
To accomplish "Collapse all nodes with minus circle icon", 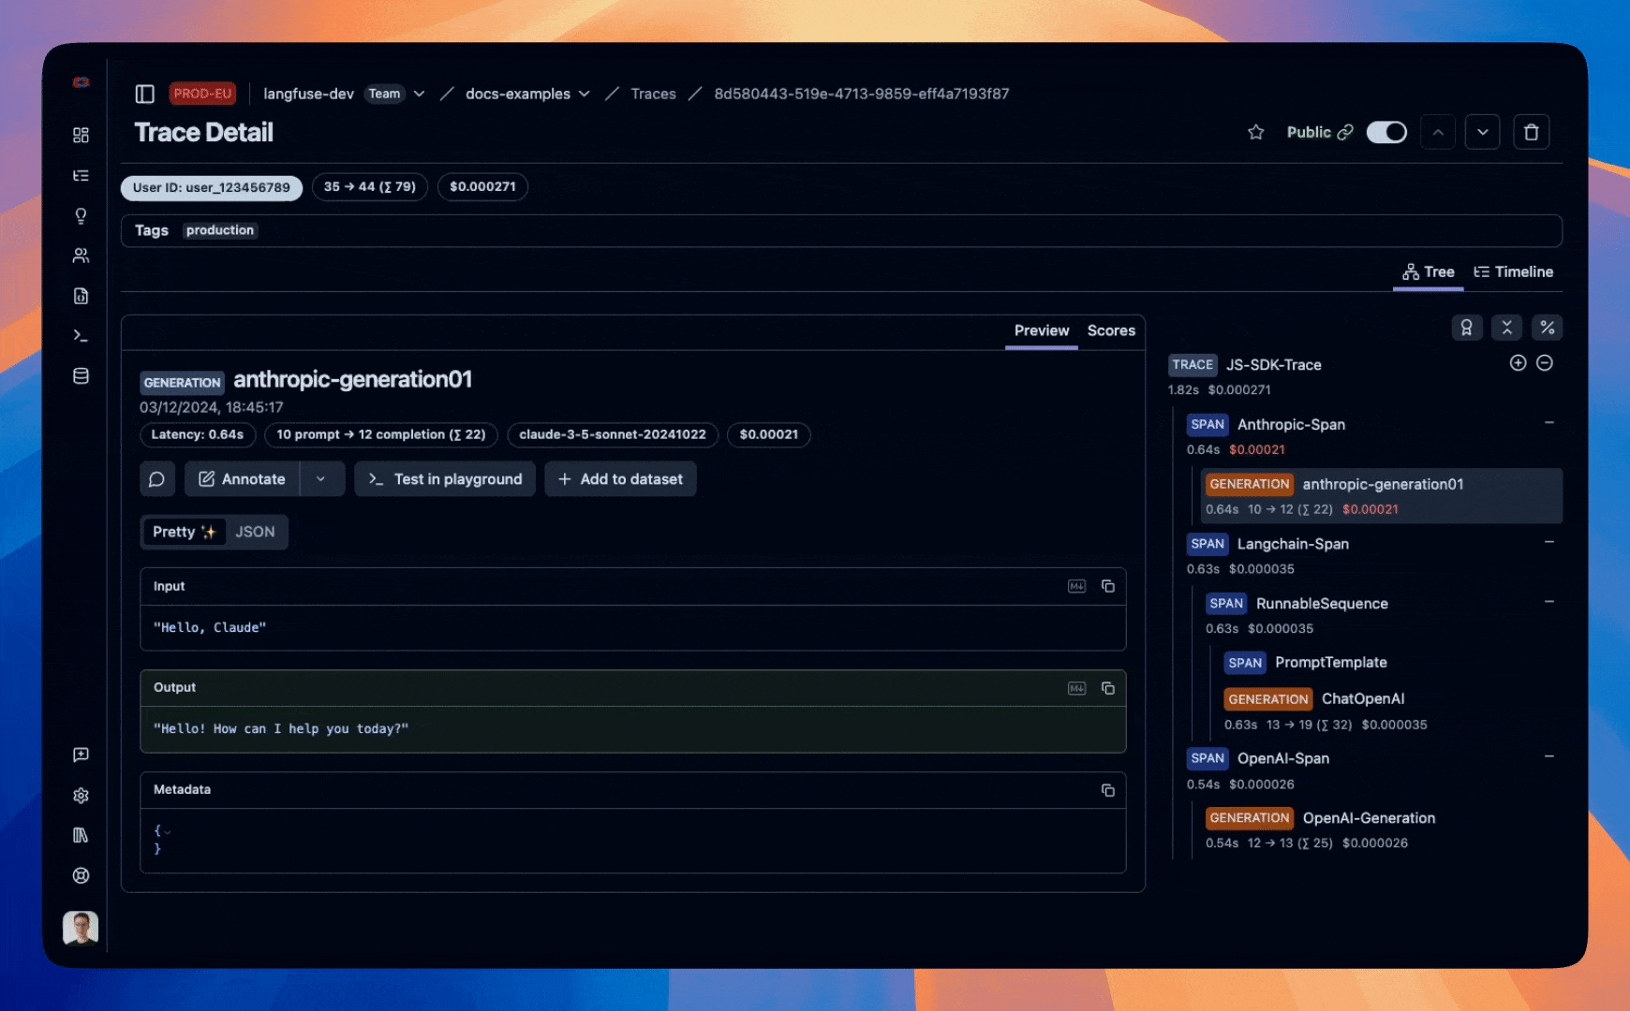I will click(1545, 363).
